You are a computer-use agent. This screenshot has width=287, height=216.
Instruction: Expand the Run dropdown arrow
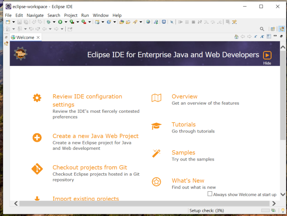(66, 22)
